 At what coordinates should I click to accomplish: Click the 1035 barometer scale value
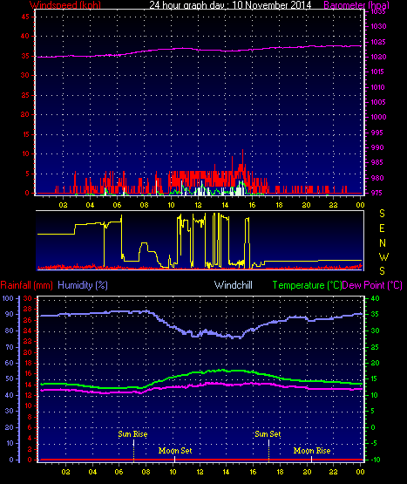(x=378, y=11)
